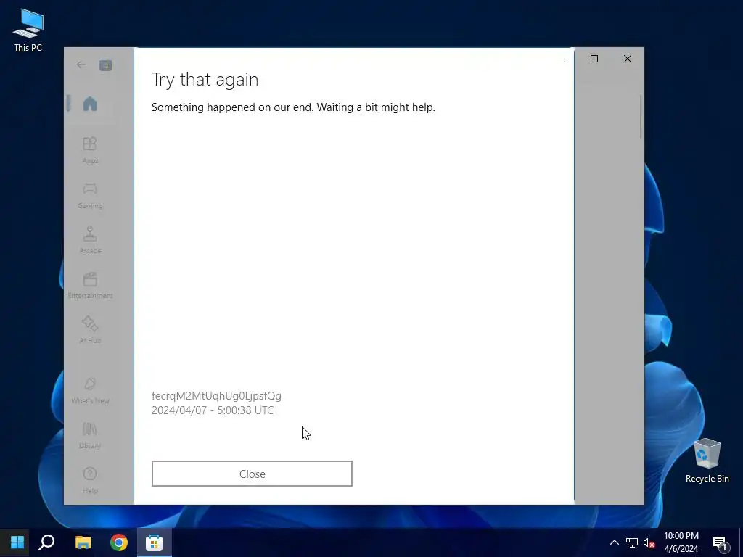Minimize the Microsoft Store window
This screenshot has height=557, width=743.
[561, 59]
